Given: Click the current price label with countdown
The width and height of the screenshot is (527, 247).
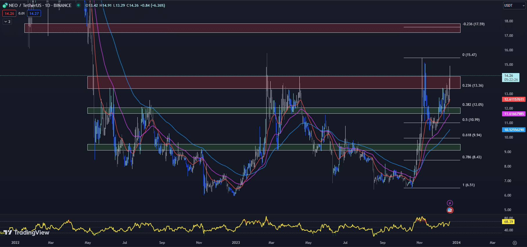Looking at the screenshot, I should [511, 77].
